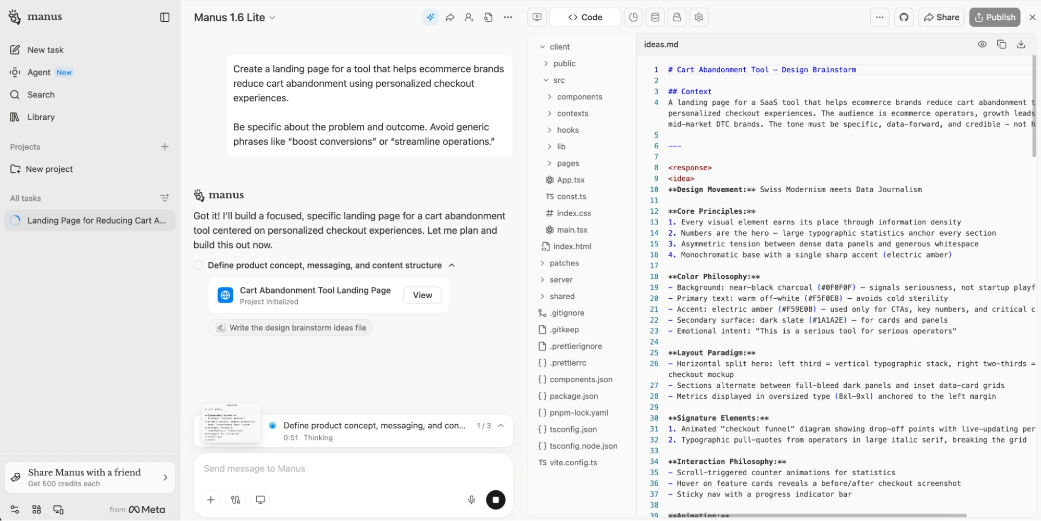Open the preview monitor icon in the project panel

[537, 17]
